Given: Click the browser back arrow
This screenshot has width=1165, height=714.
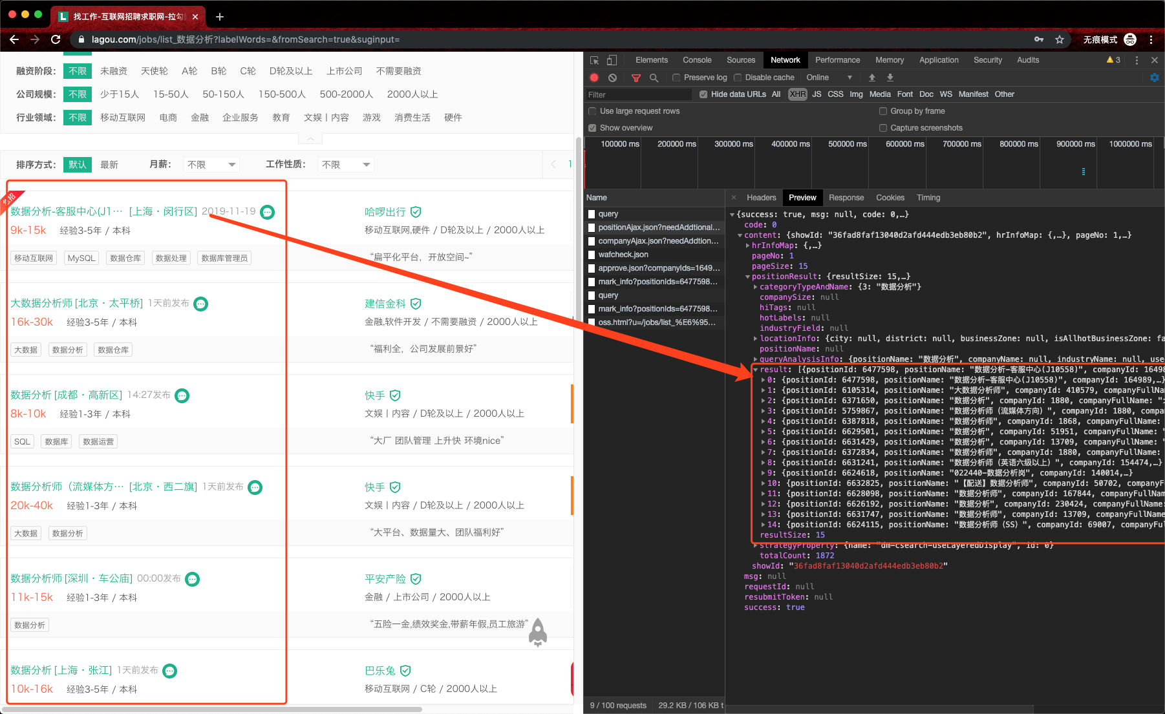Looking at the screenshot, I should point(14,39).
